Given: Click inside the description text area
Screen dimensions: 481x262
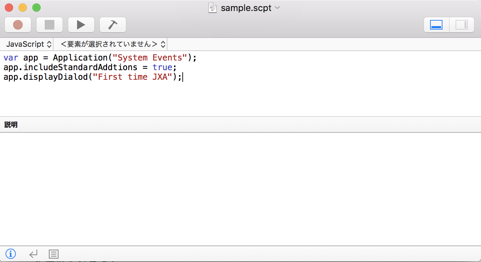Looking at the screenshot, I should (x=240, y=188).
